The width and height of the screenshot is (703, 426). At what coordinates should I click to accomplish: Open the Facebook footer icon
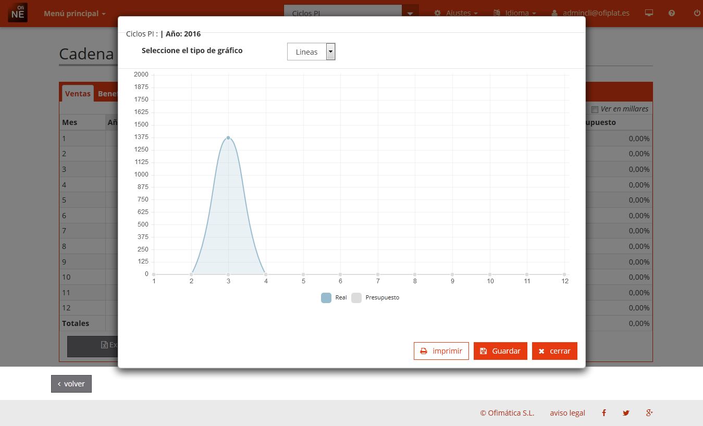tap(604, 413)
